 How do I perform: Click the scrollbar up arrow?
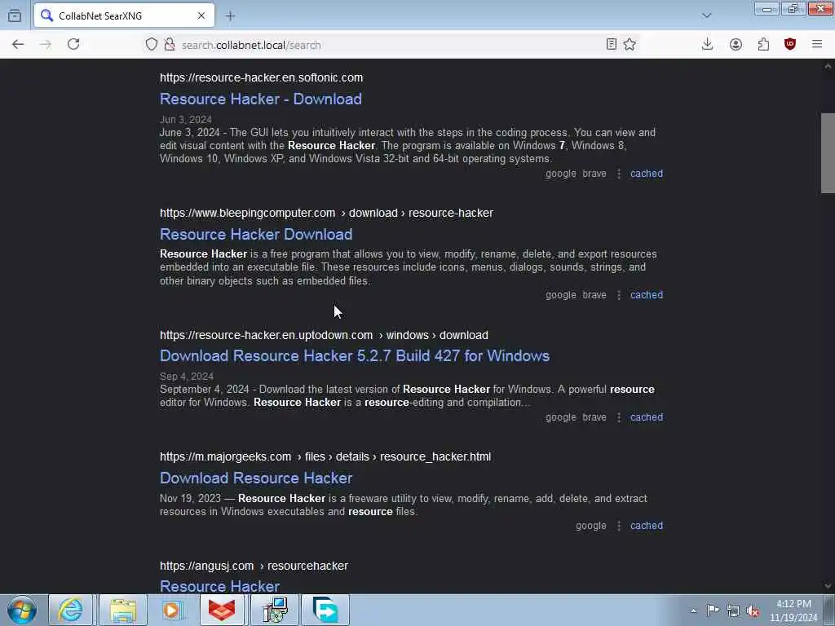tap(828, 66)
